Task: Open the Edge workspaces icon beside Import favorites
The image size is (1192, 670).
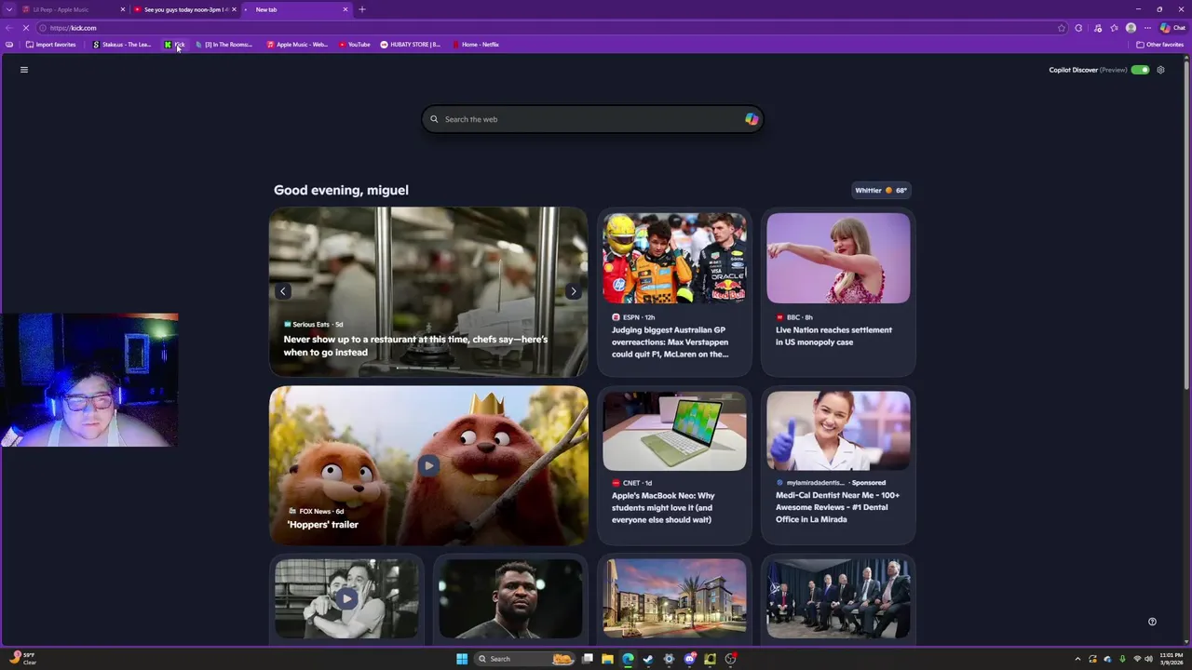Action: tap(9, 45)
